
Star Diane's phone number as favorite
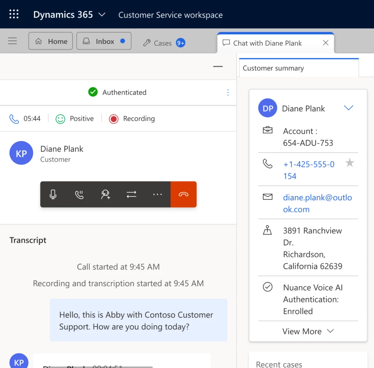(x=350, y=163)
